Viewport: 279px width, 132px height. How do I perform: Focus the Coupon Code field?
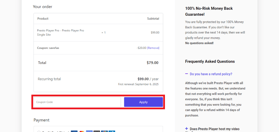pyautogui.click(x=77, y=102)
